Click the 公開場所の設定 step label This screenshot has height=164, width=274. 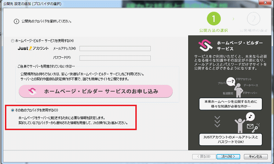tap(253, 31)
